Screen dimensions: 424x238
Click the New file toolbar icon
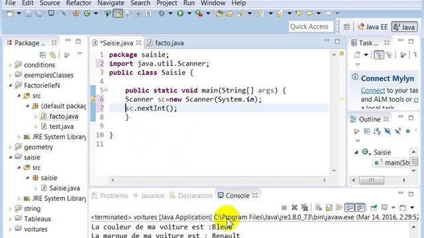pyautogui.click(x=10, y=13)
